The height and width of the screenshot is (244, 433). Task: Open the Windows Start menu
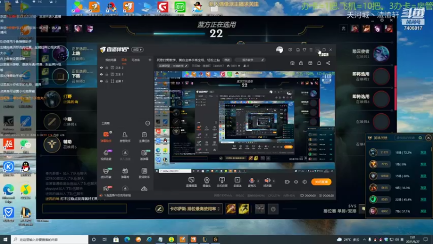5,239
